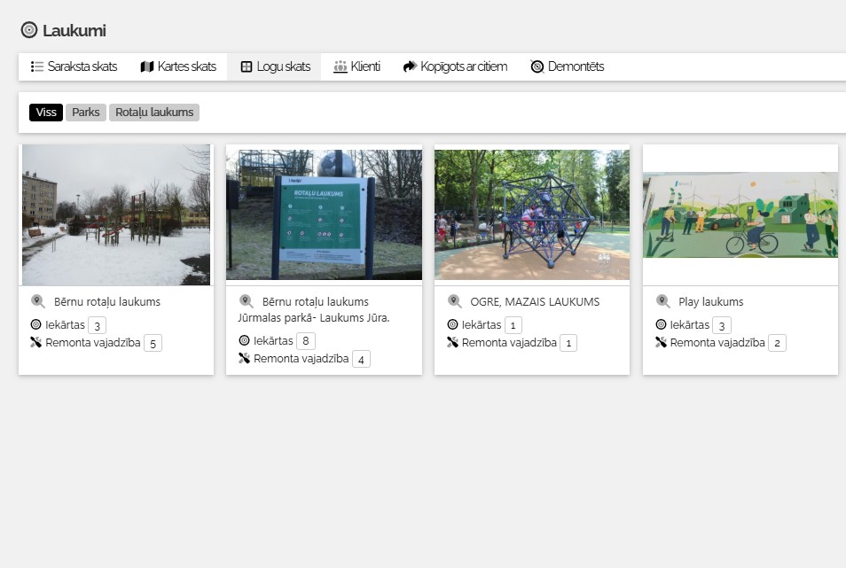Click the Laukumi target icon in header
The width and height of the screenshot is (846, 568).
[29, 30]
